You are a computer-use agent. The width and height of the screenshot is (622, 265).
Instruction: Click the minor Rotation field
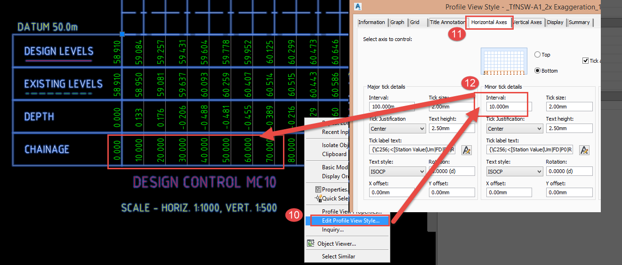[569, 172]
